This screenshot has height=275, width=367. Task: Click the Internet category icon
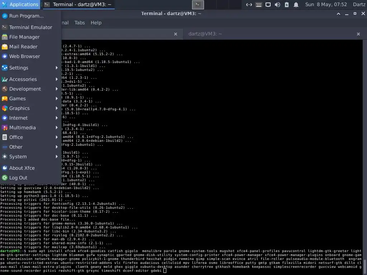tap(4, 118)
